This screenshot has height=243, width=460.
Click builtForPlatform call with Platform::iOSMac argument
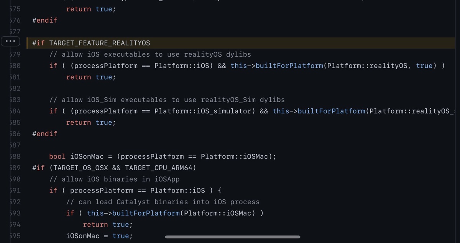(146, 213)
